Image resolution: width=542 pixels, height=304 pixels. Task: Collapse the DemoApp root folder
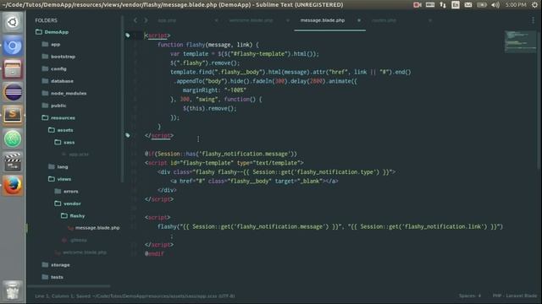point(52,32)
